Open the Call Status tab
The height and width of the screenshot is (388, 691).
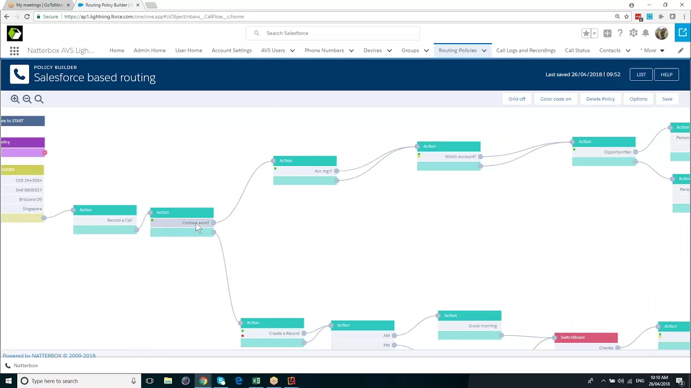577,51
